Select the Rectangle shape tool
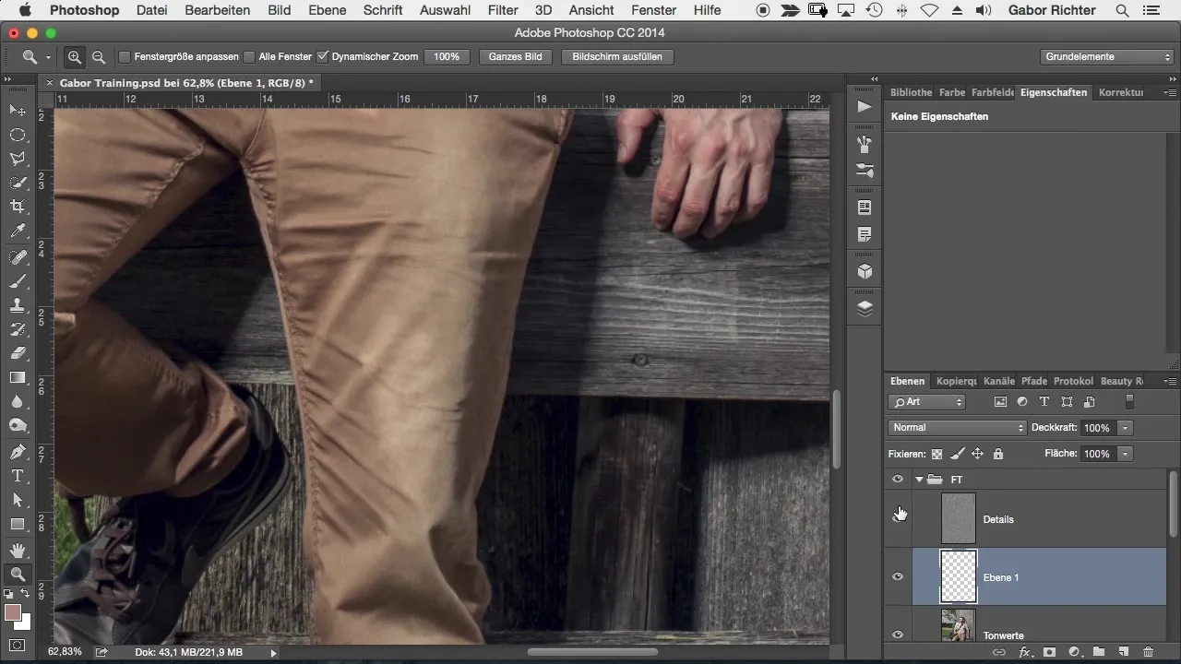Image resolution: width=1181 pixels, height=664 pixels. [18, 524]
